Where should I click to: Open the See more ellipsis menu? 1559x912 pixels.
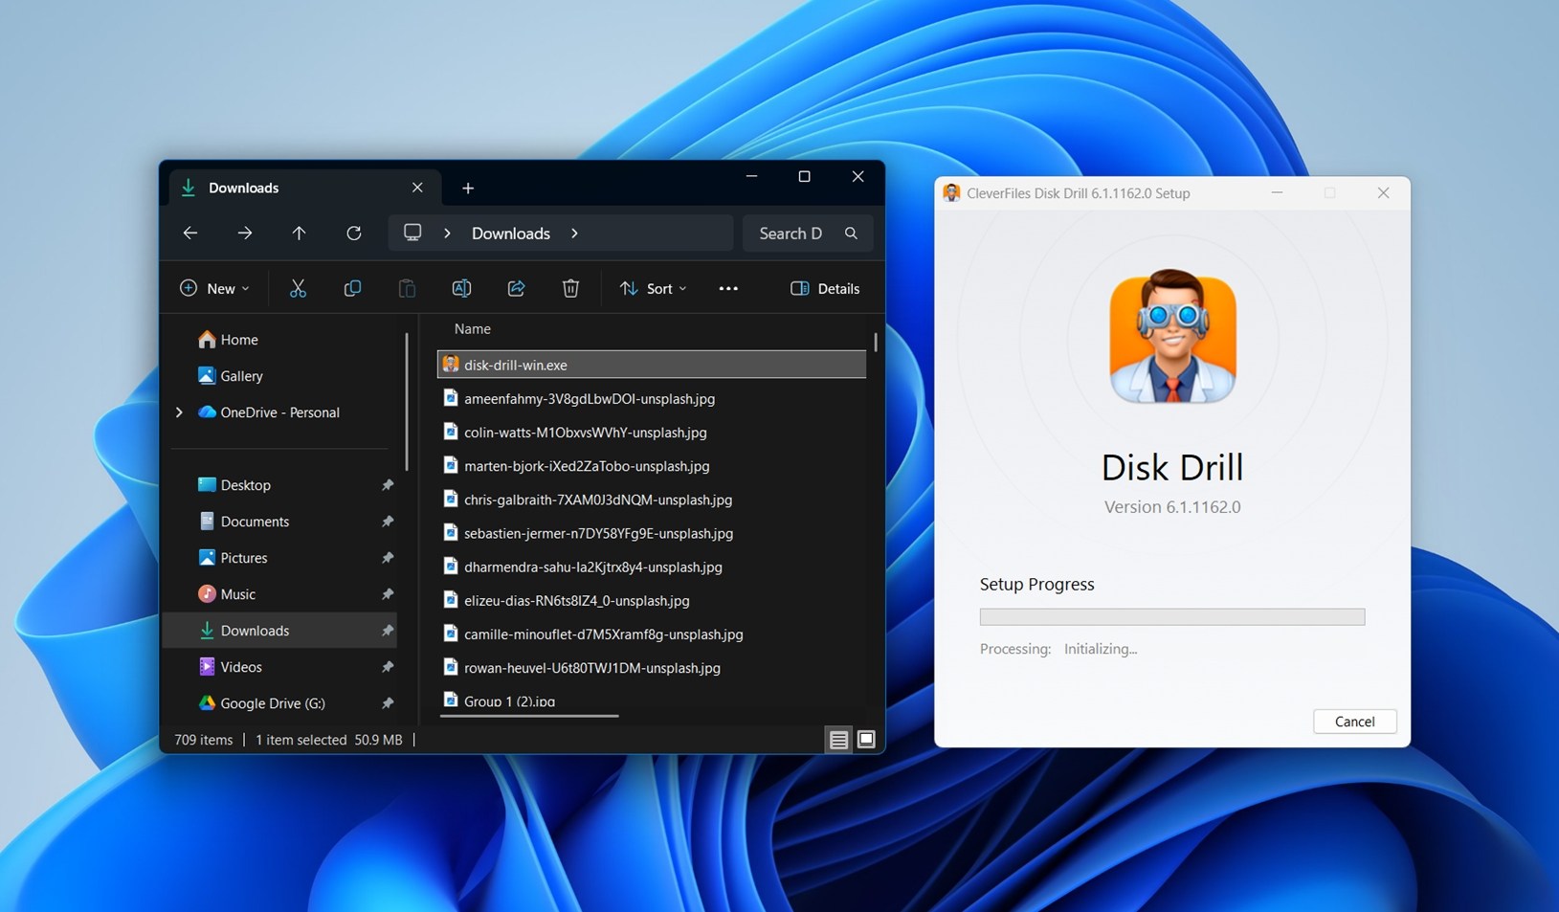tap(727, 288)
